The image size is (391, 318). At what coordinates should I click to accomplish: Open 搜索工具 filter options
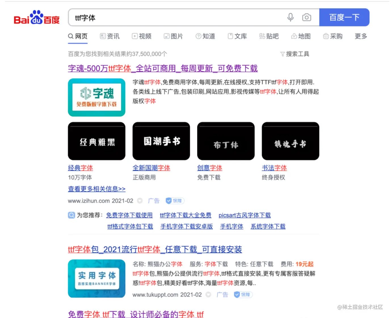295,54
